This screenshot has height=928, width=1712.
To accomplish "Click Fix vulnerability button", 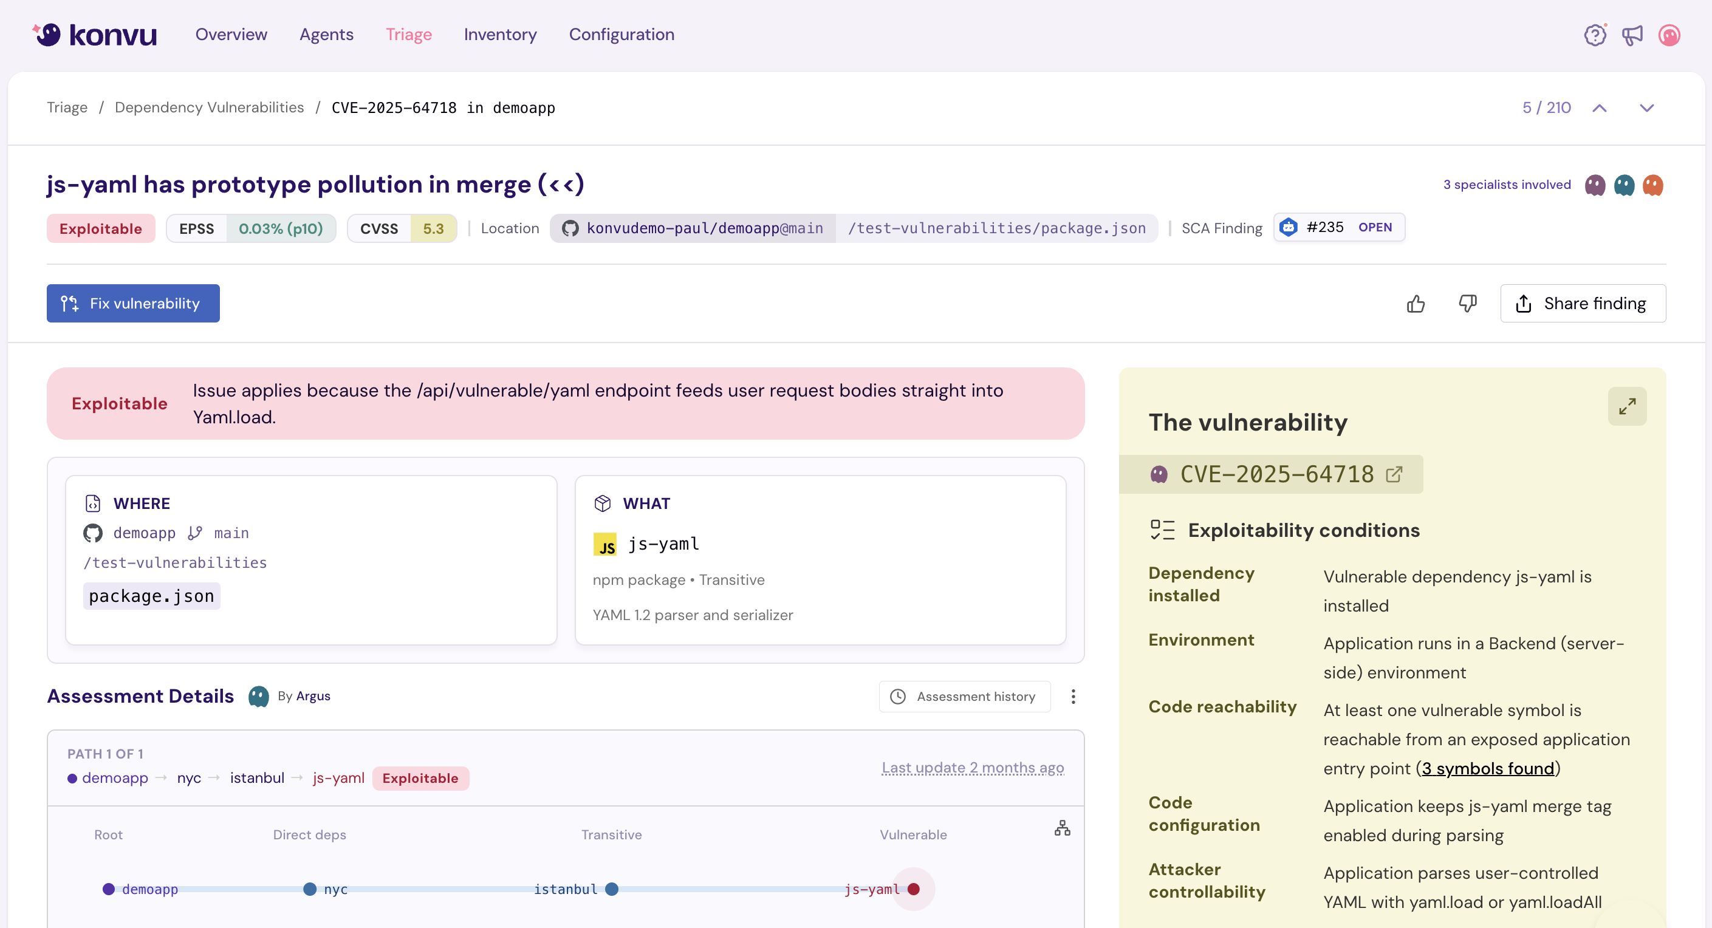I will (x=133, y=304).
